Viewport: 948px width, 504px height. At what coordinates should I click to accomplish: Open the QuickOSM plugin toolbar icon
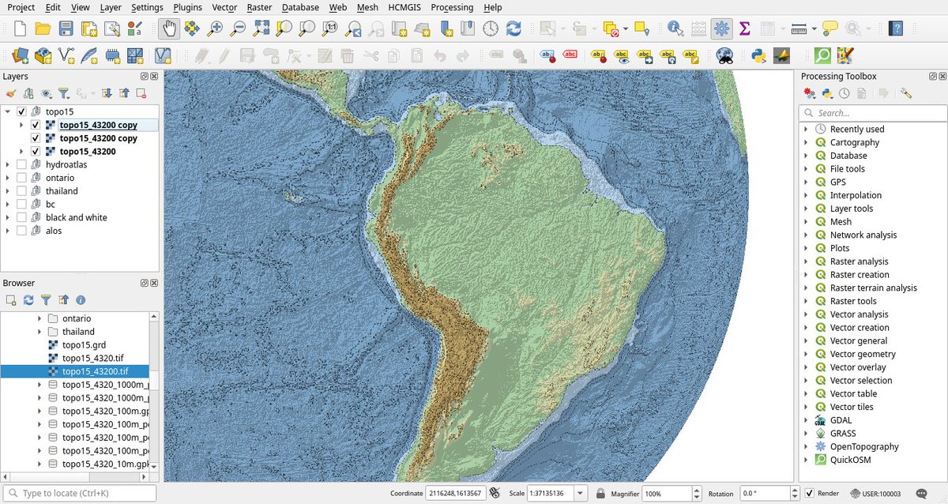click(822, 56)
